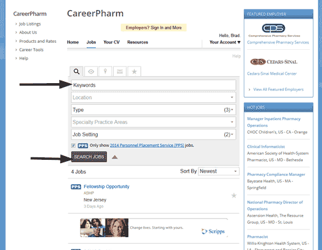Screen dimensions: 322x250
Task: Click the '4 Jobs' results count
Action: 79,172
